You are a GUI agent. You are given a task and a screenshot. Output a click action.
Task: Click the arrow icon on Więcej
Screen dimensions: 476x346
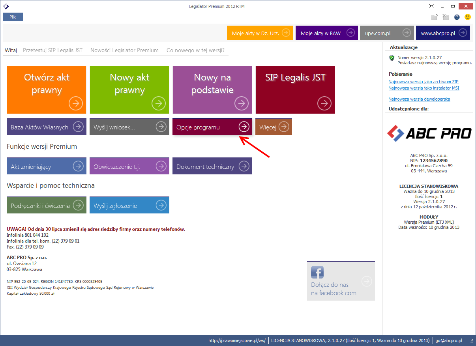click(x=284, y=127)
